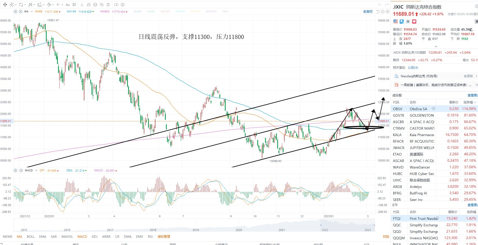Expand the MA indicator dropdown arrow
The height and width of the screenshot is (245, 478).
click(x=32, y=12)
